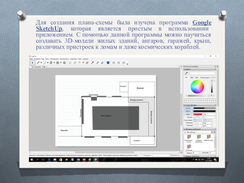Choose the pink Eraser tool

(x=87, y=63)
